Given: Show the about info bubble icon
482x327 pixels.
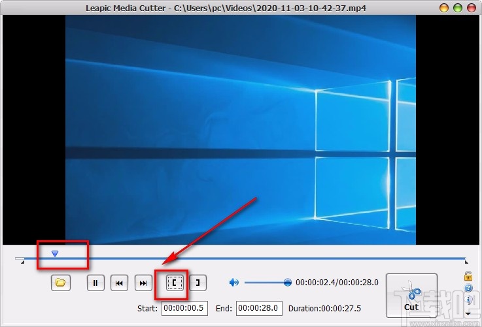Looking at the screenshot, I should click(x=468, y=300).
